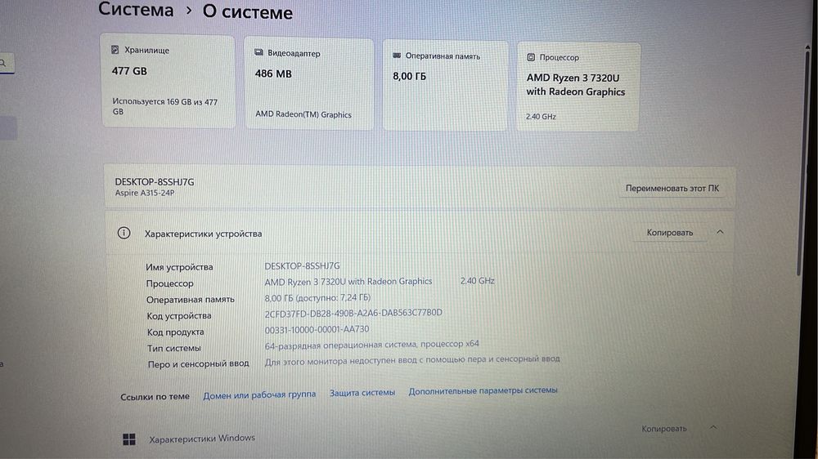Click the Windows logo icon

[x=129, y=439]
